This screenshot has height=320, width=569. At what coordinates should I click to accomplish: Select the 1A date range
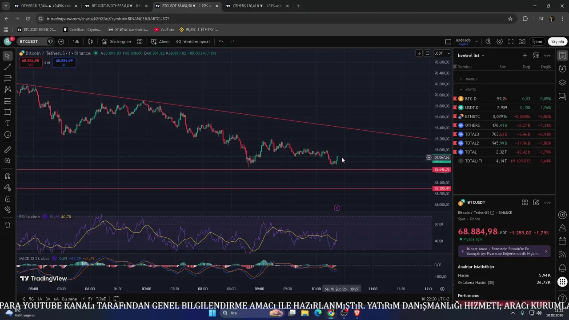(x=40, y=299)
